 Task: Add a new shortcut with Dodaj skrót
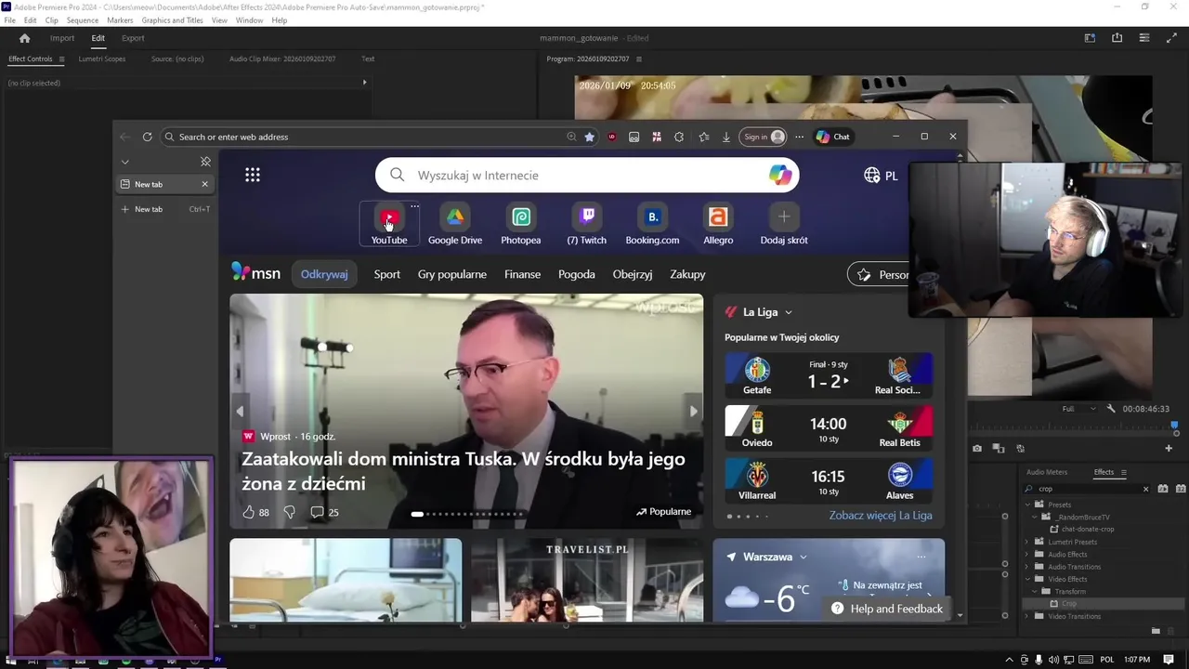pyautogui.click(x=784, y=225)
